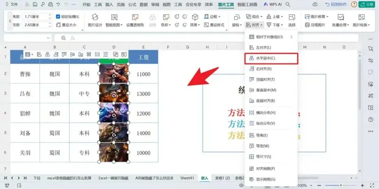Click the search magnifier in the ribbon
The height and width of the screenshot is (189, 379).
pyautogui.click(x=288, y=4)
